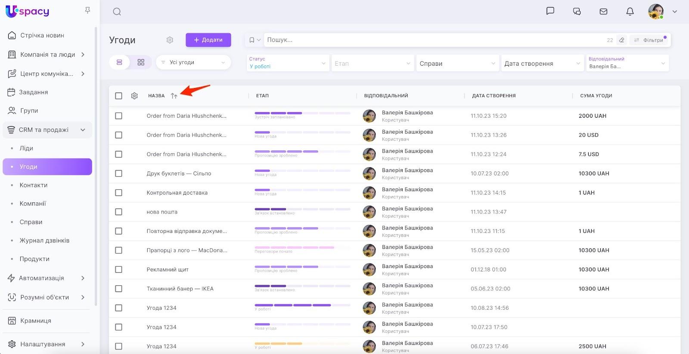Open Контакти in the sidebar
This screenshot has width=689, height=354.
(x=34, y=185)
